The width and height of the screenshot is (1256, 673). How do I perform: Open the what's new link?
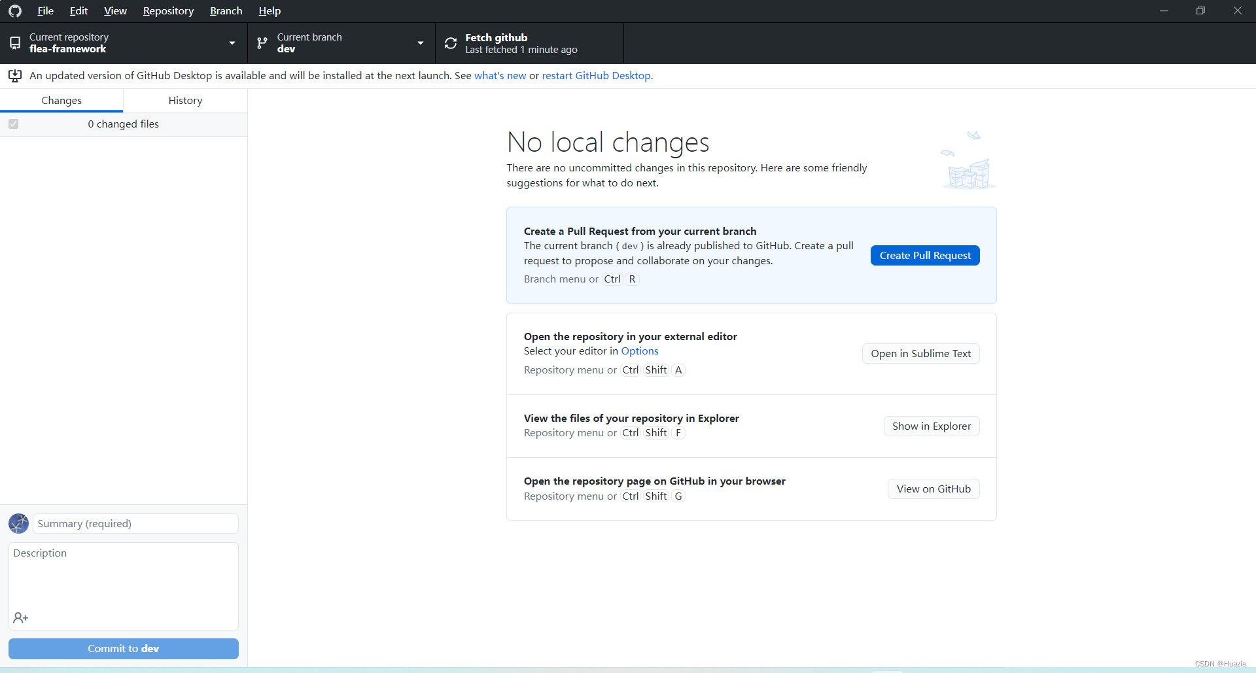point(500,76)
